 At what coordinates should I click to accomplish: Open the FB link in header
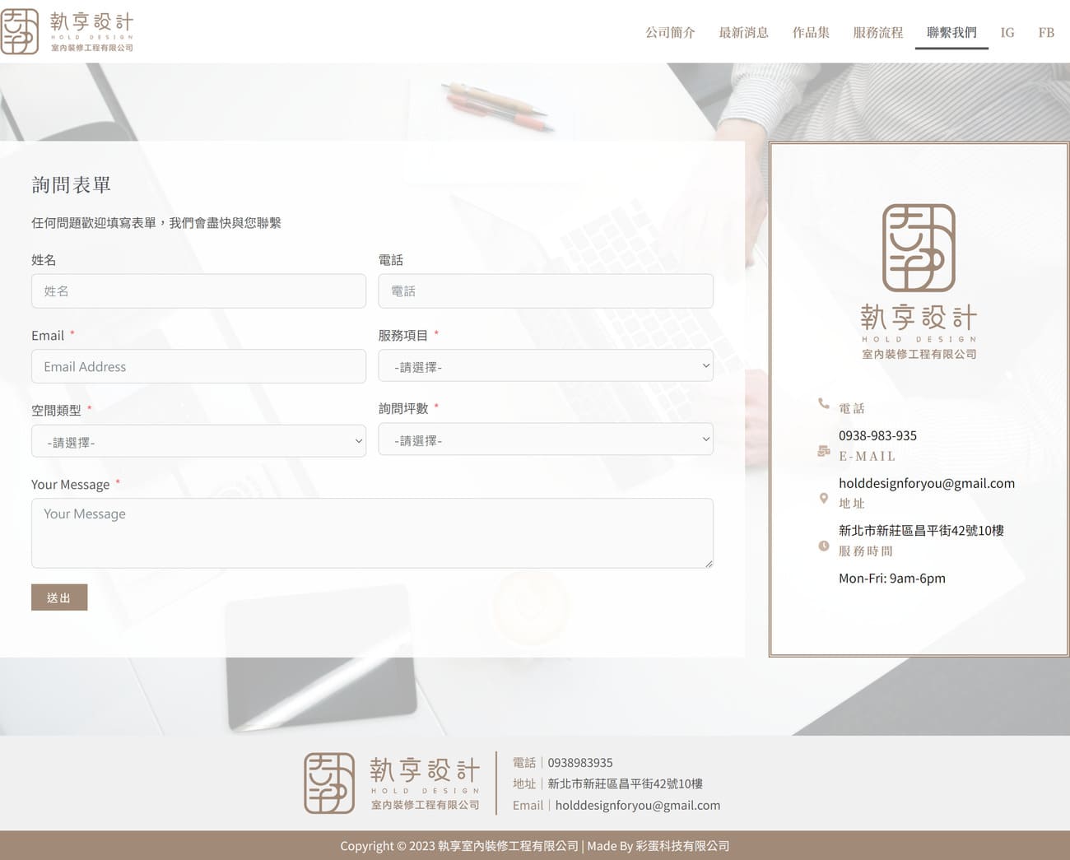(x=1045, y=33)
